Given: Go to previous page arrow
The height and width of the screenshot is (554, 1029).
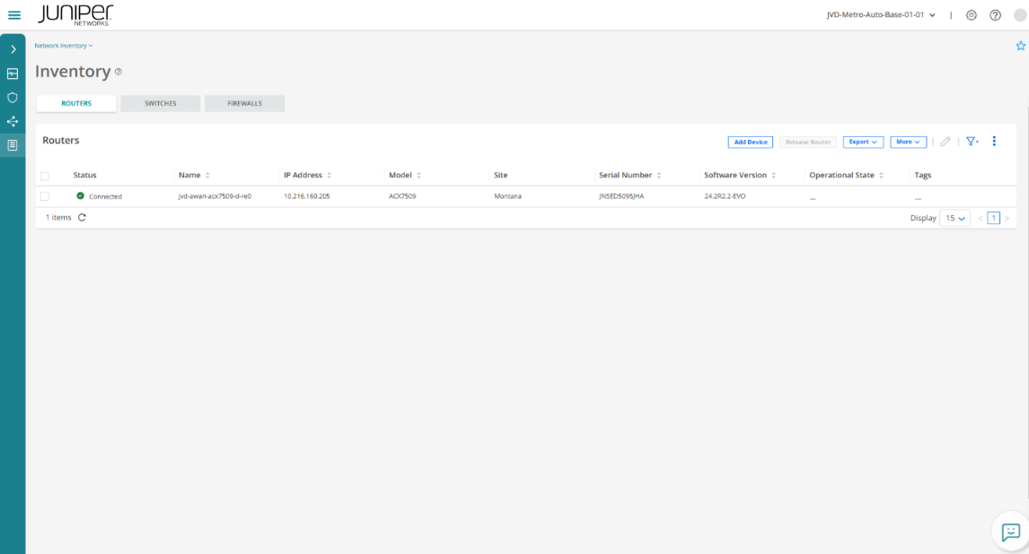Looking at the screenshot, I should (981, 218).
